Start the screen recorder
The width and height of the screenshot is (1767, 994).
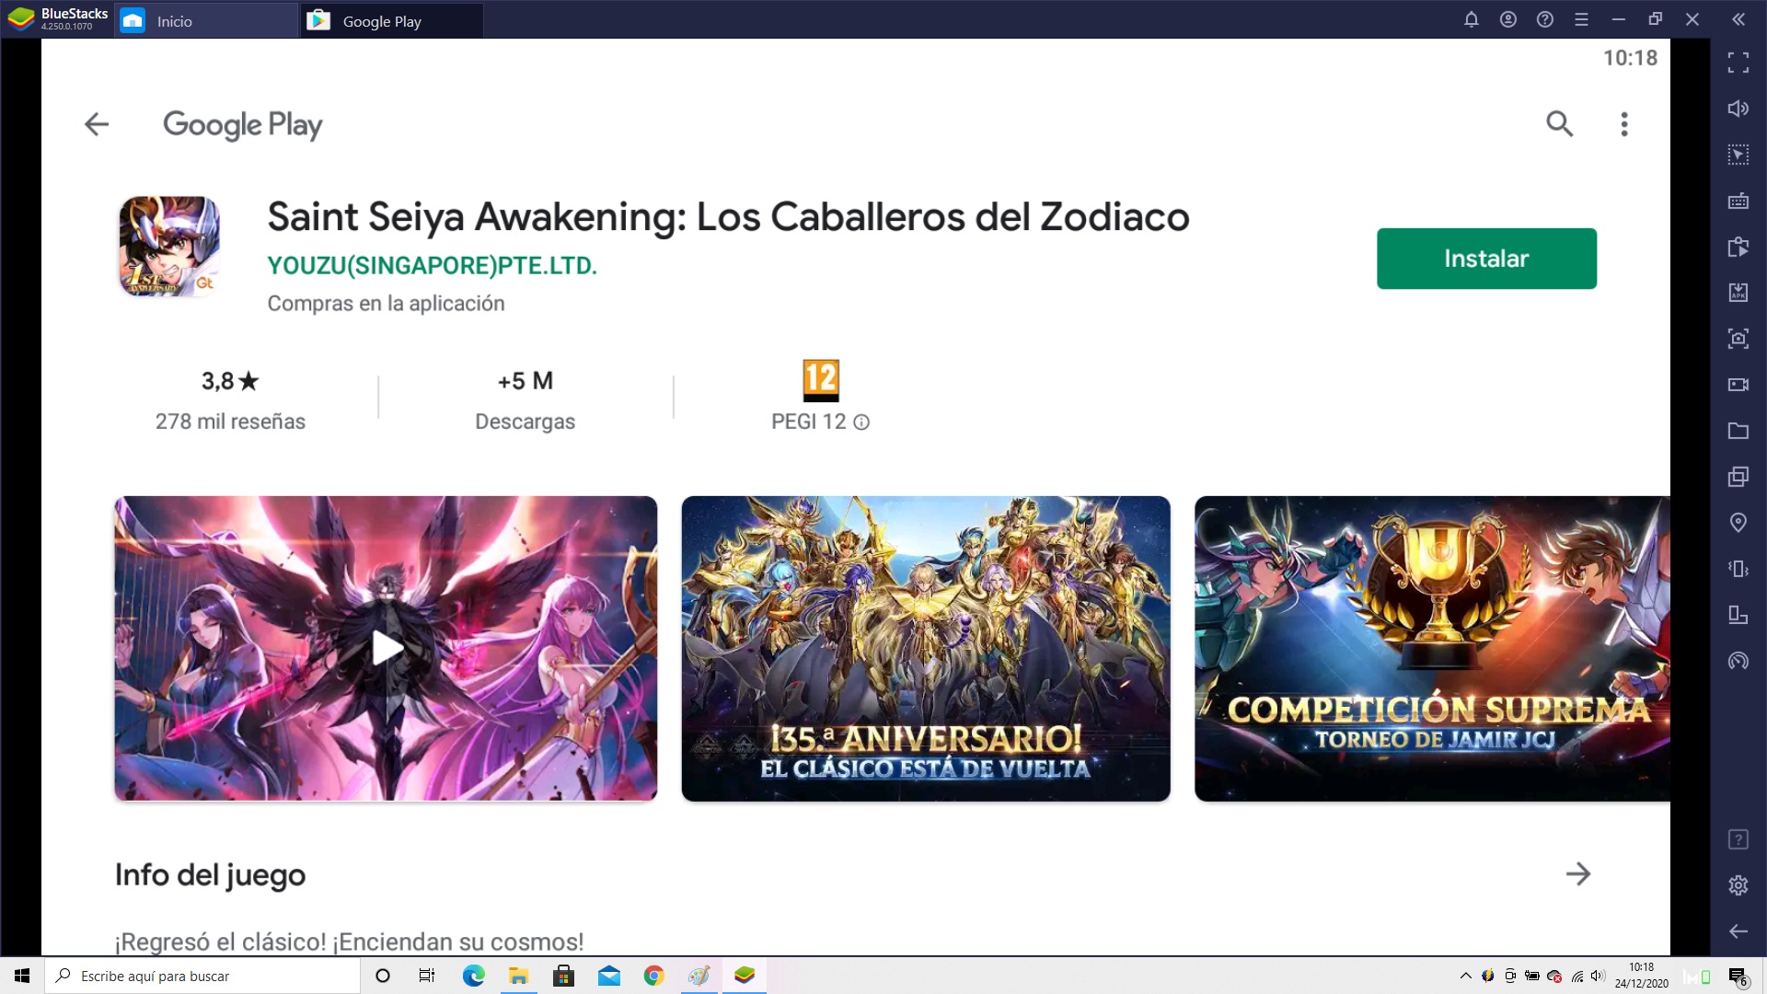pyautogui.click(x=1739, y=385)
